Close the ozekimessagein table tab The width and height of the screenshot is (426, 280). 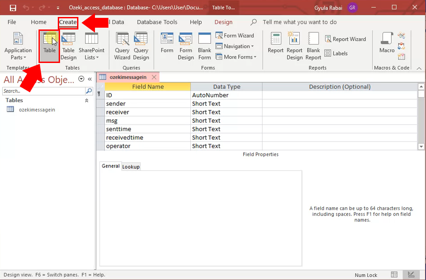tap(154, 77)
